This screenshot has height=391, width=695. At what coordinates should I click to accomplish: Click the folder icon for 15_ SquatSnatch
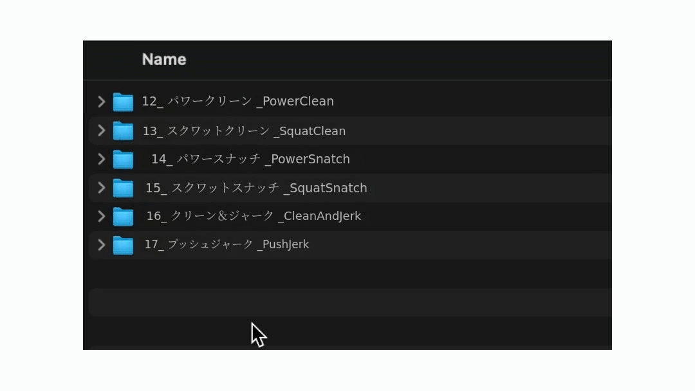123,188
